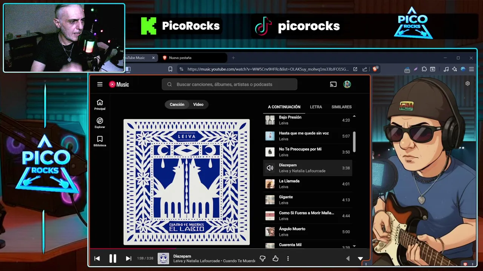The image size is (483, 271).
Task: Click the cast to device icon
Action: click(333, 84)
